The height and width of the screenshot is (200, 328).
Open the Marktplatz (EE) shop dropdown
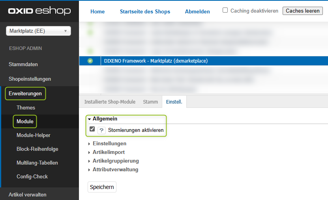(39, 31)
